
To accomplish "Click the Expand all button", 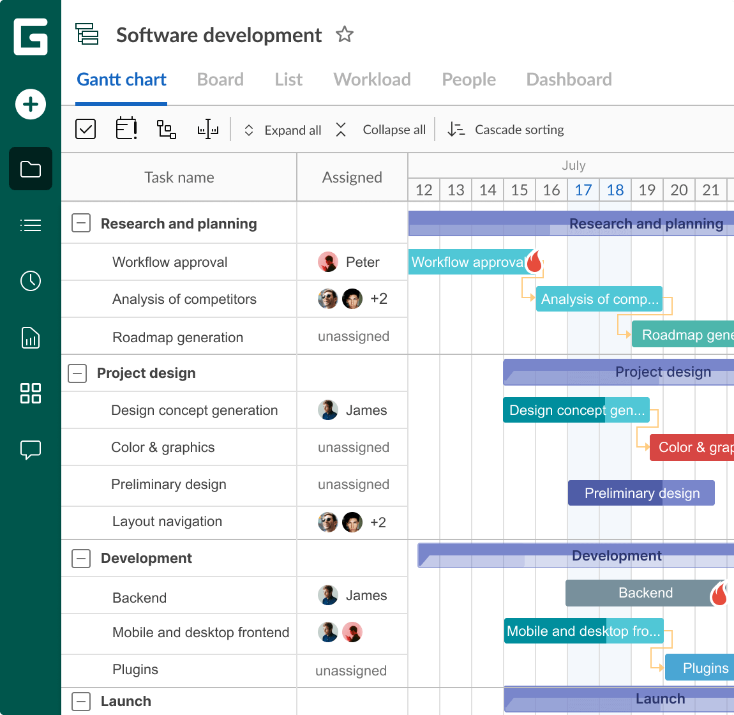I will 283,130.
